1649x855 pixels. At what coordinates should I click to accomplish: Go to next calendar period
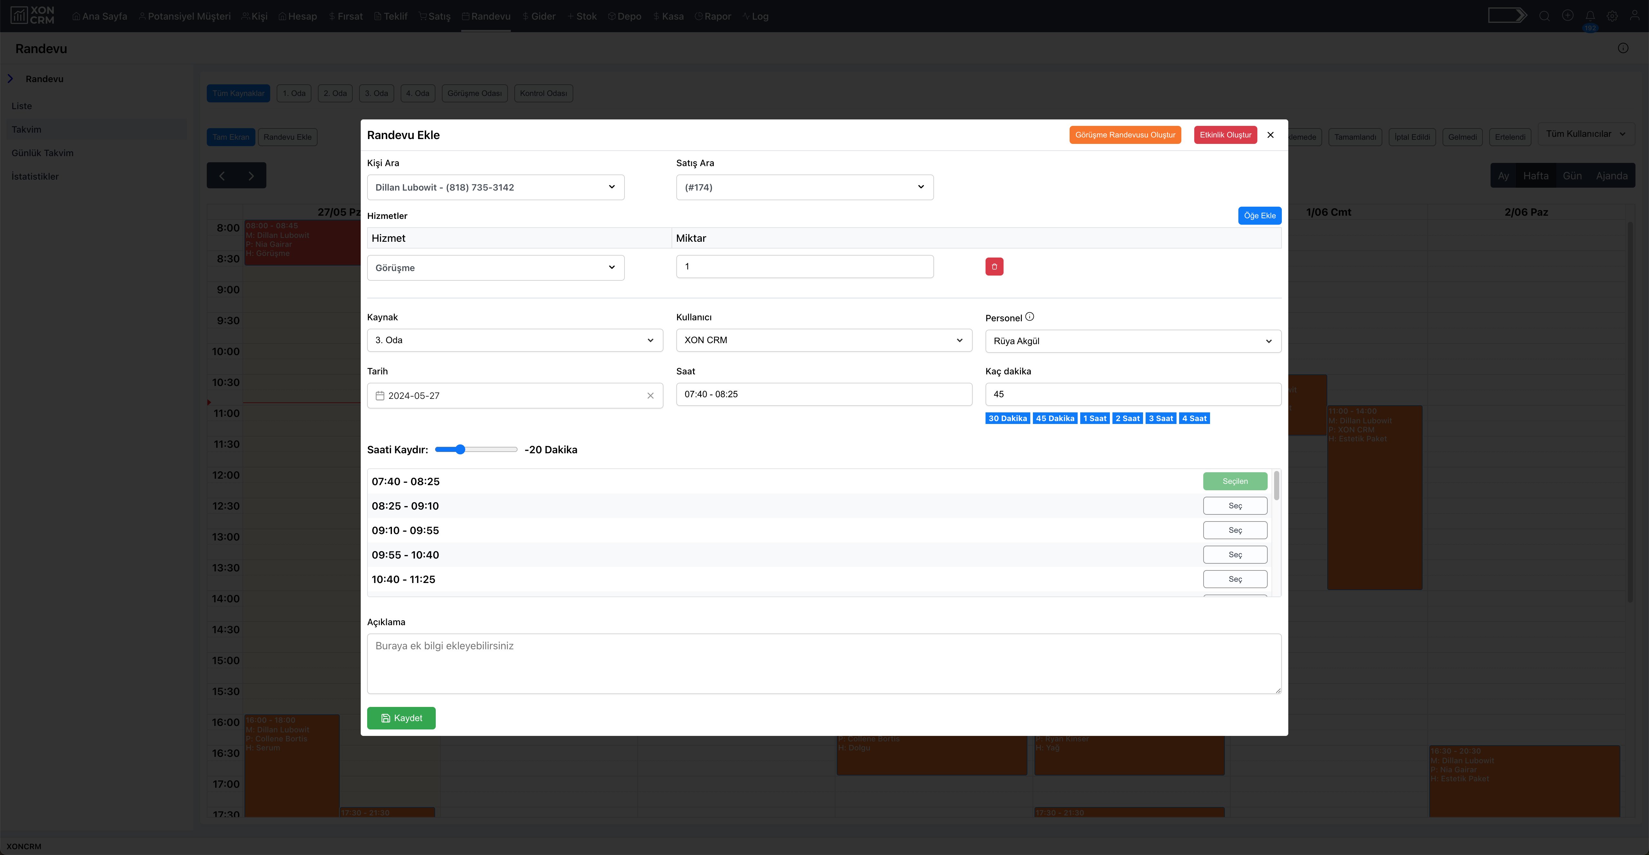pyautogui.click(x=251, y=175)
